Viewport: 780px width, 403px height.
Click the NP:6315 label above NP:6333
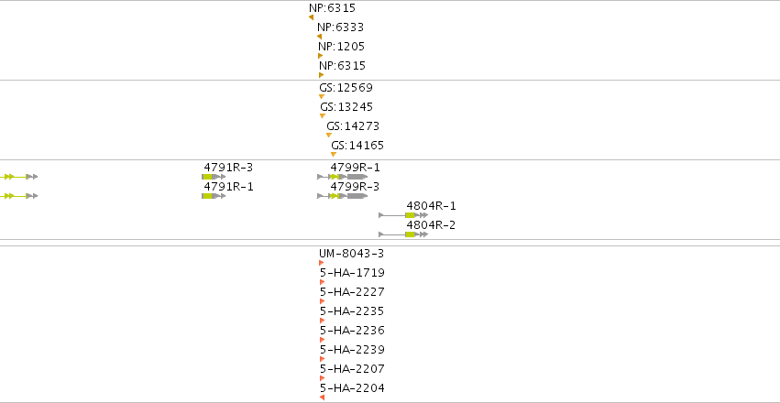(332, 8)
